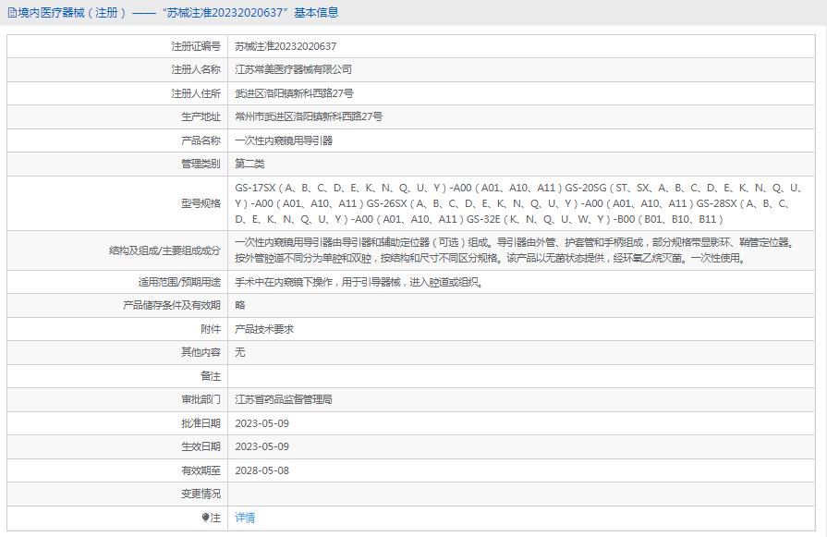Select registration number 苏械注准20232020637 value
Image resolution: width=827 pixels, height=537 pixels.
point(286,46)
